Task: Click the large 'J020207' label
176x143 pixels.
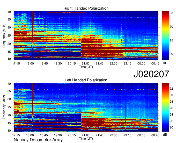Action: tap(151, 74)
